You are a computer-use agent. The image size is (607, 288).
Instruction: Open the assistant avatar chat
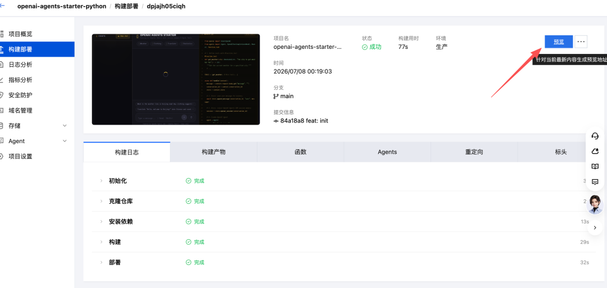[595, 204]
